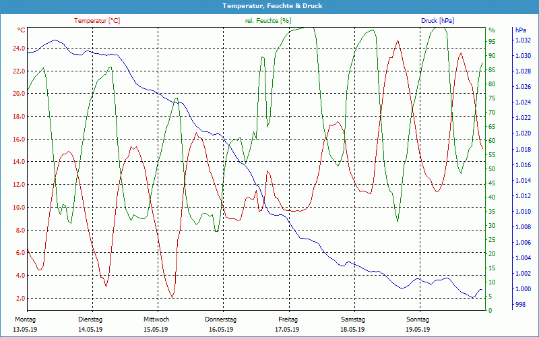Click '4,0' on the temperature axis
The height and width of the screenshot is (337, 539).
[20, 276]
